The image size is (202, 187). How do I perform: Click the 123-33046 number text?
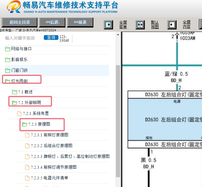point(64,39)
